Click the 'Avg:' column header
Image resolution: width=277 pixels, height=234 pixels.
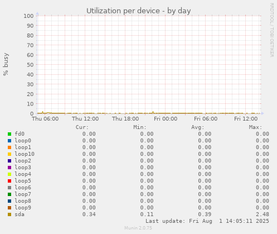[x=198, y=127]
